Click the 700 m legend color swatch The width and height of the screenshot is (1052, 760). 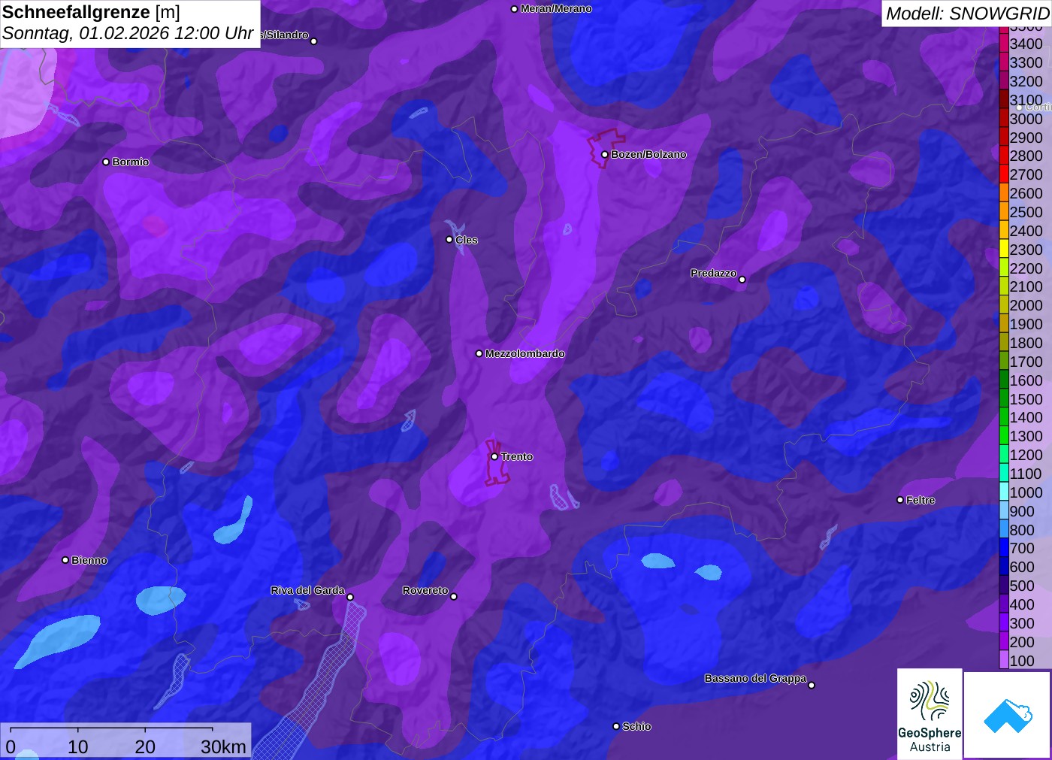click(1004, 548)
